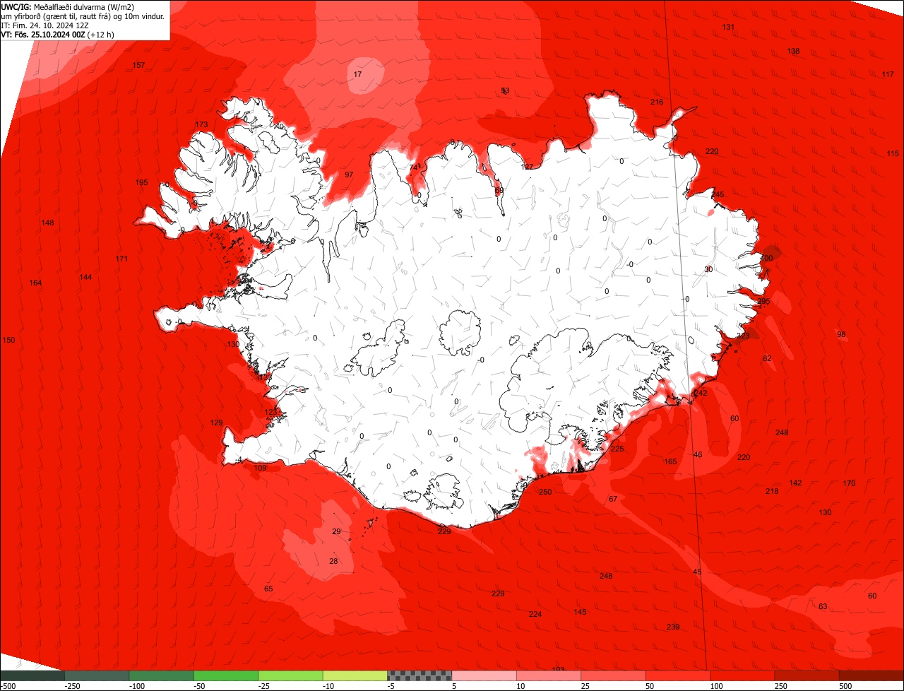Click the legend swatch between 100 and 250
The height and width of the screenshot is (691, 904).
point(742,675)
